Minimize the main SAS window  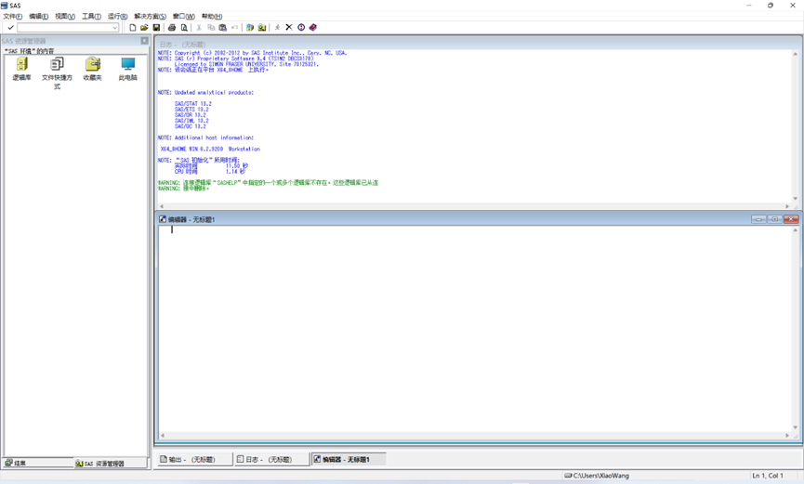coord(748,6)
